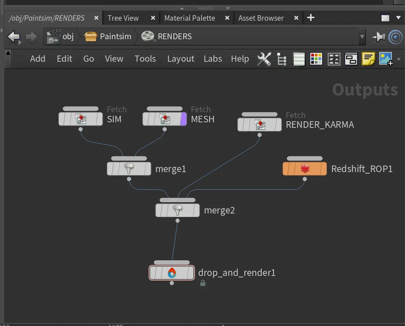The width and height of the screenshot is (405, 326).
Task: Add a yellow sticky note
Action: 368,59
